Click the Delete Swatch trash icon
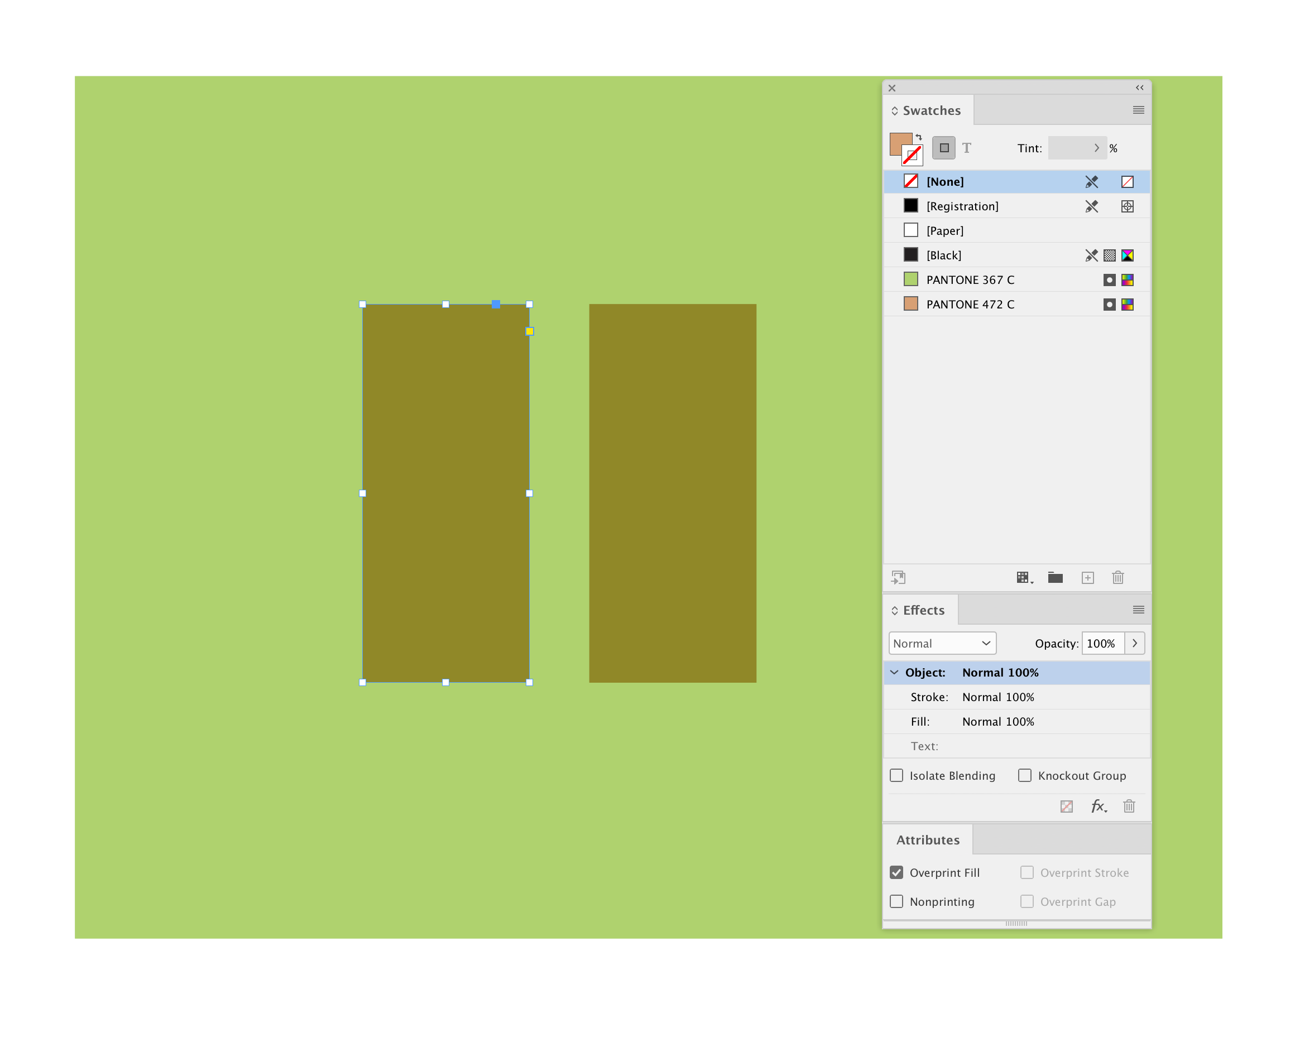This screenshot has height=1043, width=1295. click(x=1118, y=577)
